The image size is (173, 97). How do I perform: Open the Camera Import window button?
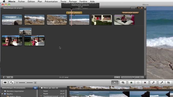(x=5, y=83)
